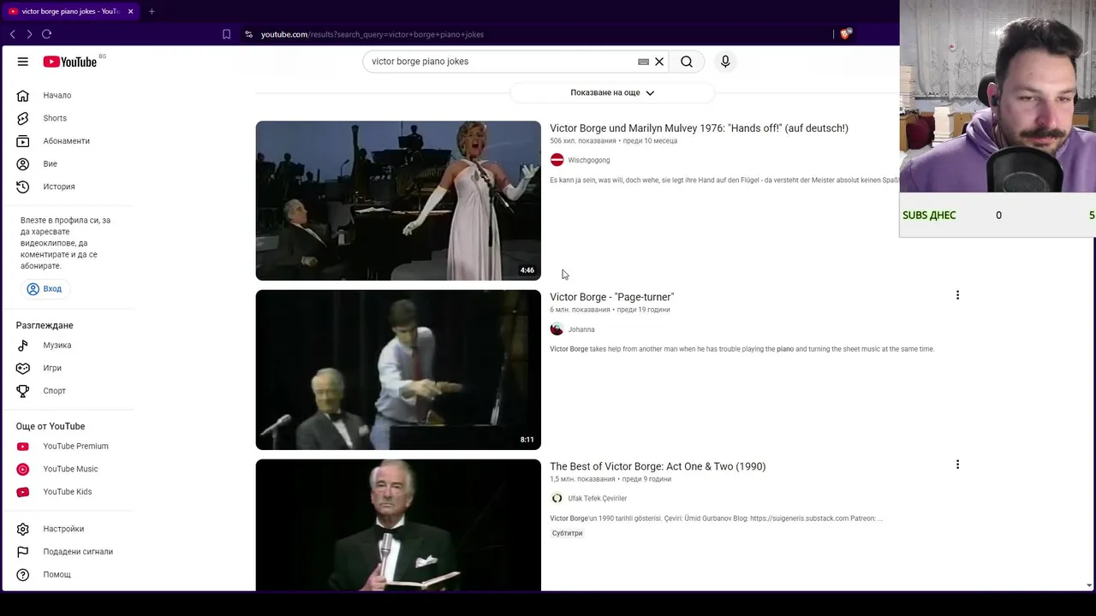The height and width of the screenshot is (616, 1096).
Task: Expand the "Показване на още" section
Action: point(612,92)
